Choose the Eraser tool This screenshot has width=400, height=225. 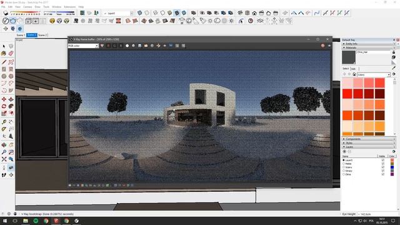point(11,53)
